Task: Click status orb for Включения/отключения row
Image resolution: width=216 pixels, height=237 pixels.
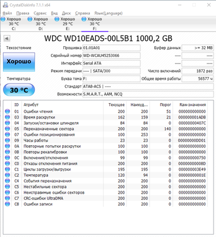Action: 7,158
